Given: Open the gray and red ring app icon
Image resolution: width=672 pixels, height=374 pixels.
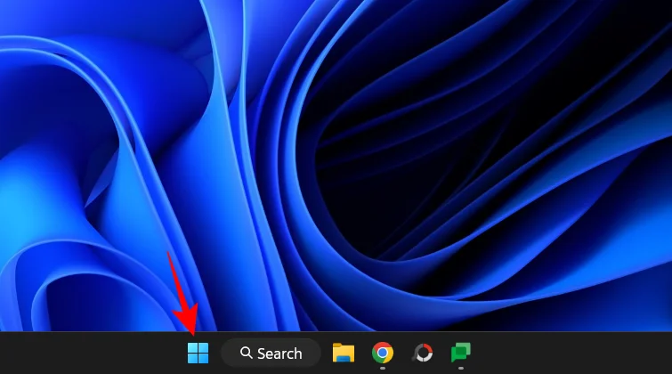Looking at the screenshot, I should pos(423,353).
